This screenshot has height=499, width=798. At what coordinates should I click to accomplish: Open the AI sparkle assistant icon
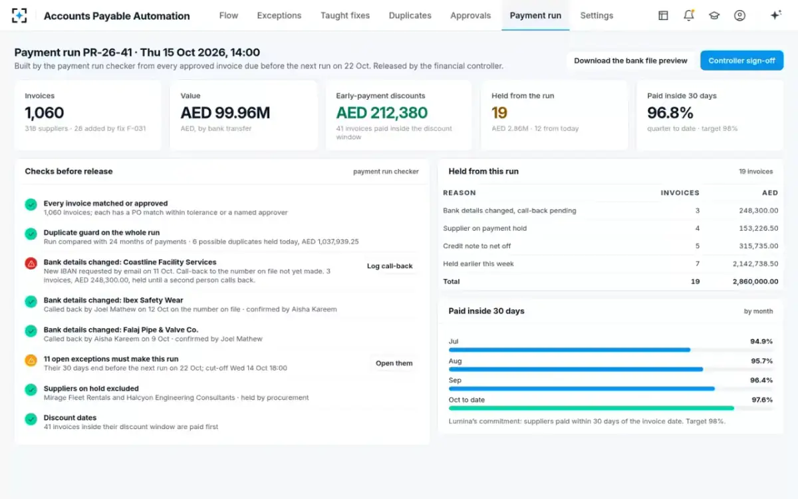[x=775, y=15]
